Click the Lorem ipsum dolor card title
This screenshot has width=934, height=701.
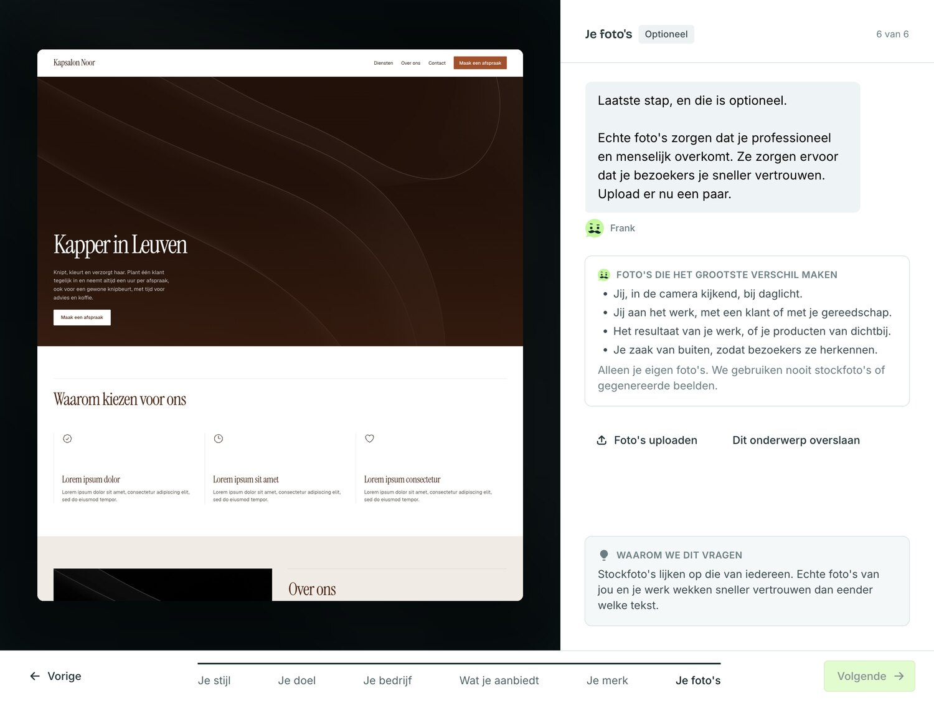point(91,479)
